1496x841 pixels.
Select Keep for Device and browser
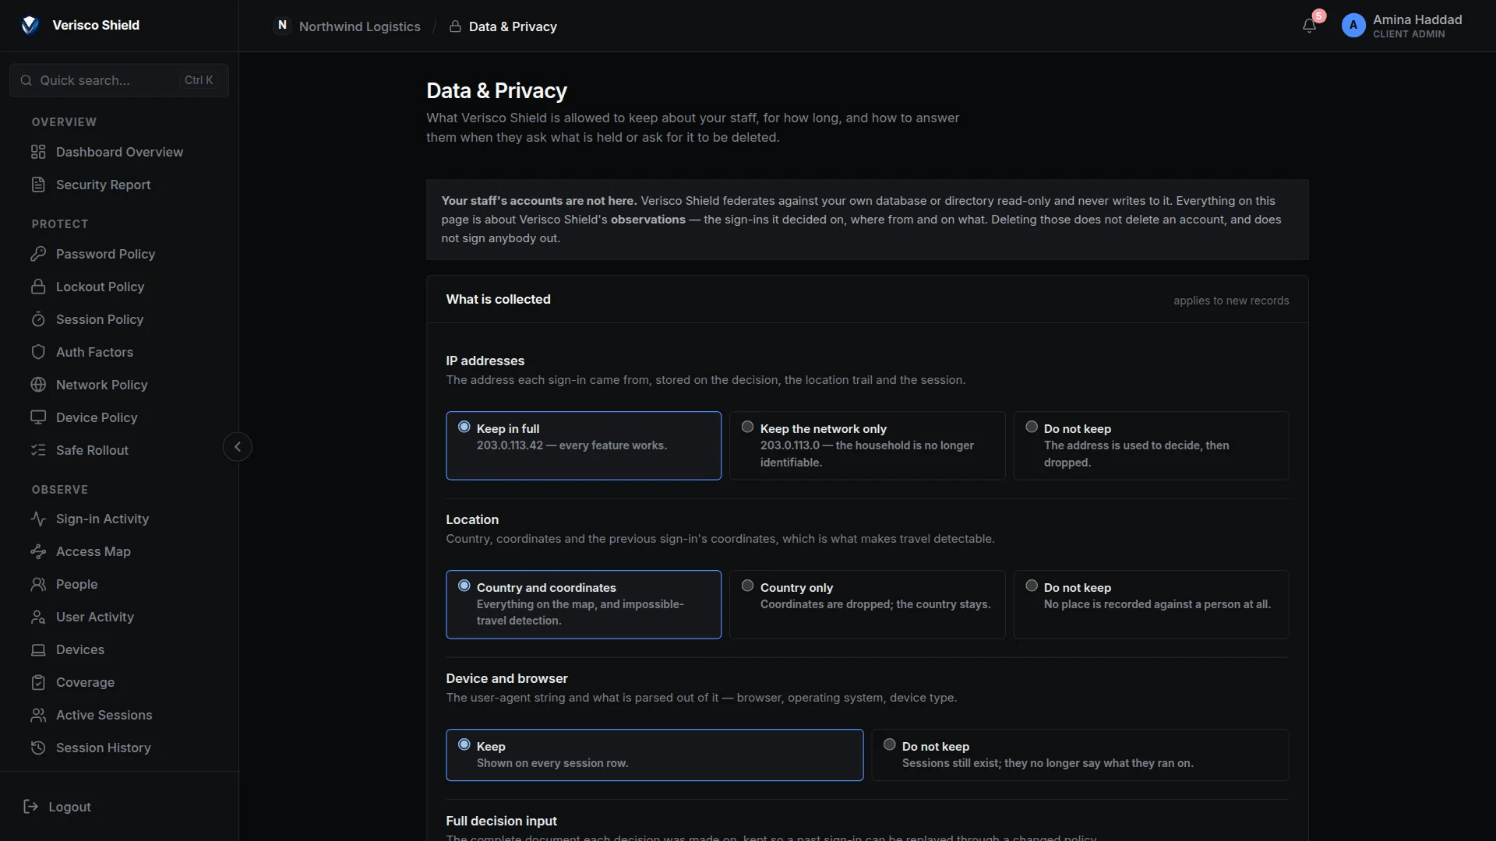pyautogui.click(x=654, y=755)
